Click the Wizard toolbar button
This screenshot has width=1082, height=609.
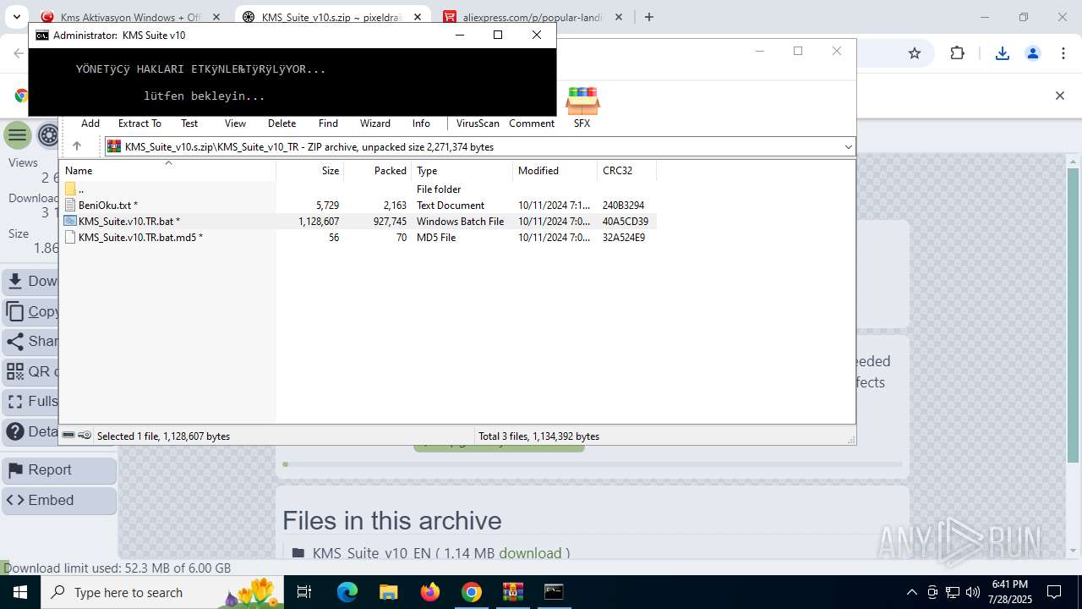coord(375,123)
